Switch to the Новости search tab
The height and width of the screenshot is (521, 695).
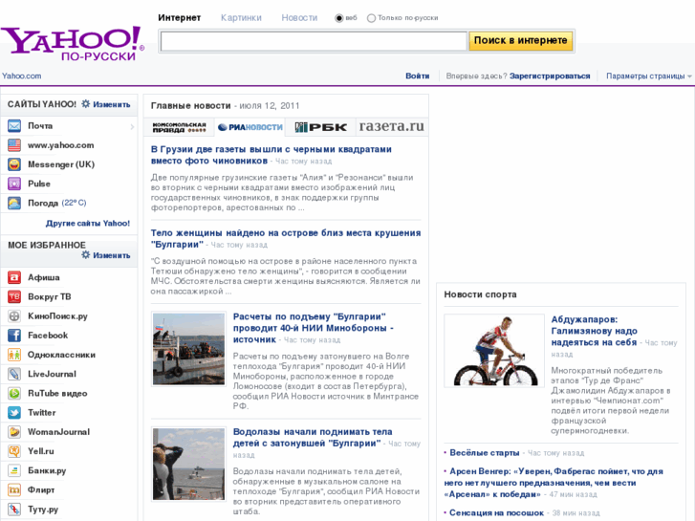click(x=299, y=18)
